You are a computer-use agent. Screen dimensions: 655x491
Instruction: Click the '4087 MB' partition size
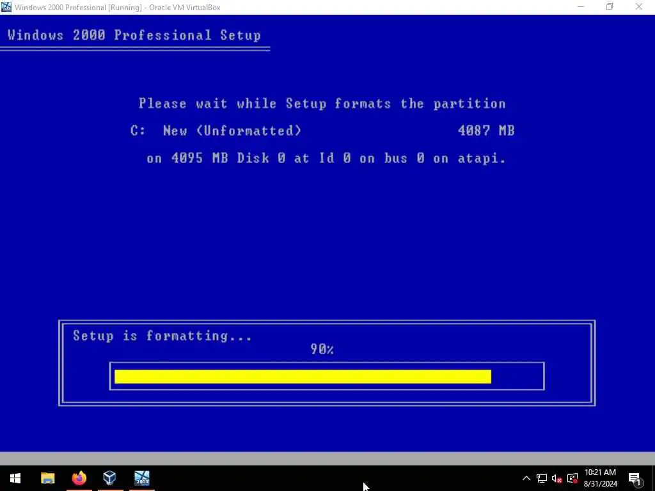pyautogui.click(x=486, y=130)
